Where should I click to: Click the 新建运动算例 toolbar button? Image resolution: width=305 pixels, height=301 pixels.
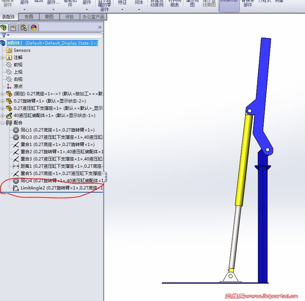coord(157,4)
